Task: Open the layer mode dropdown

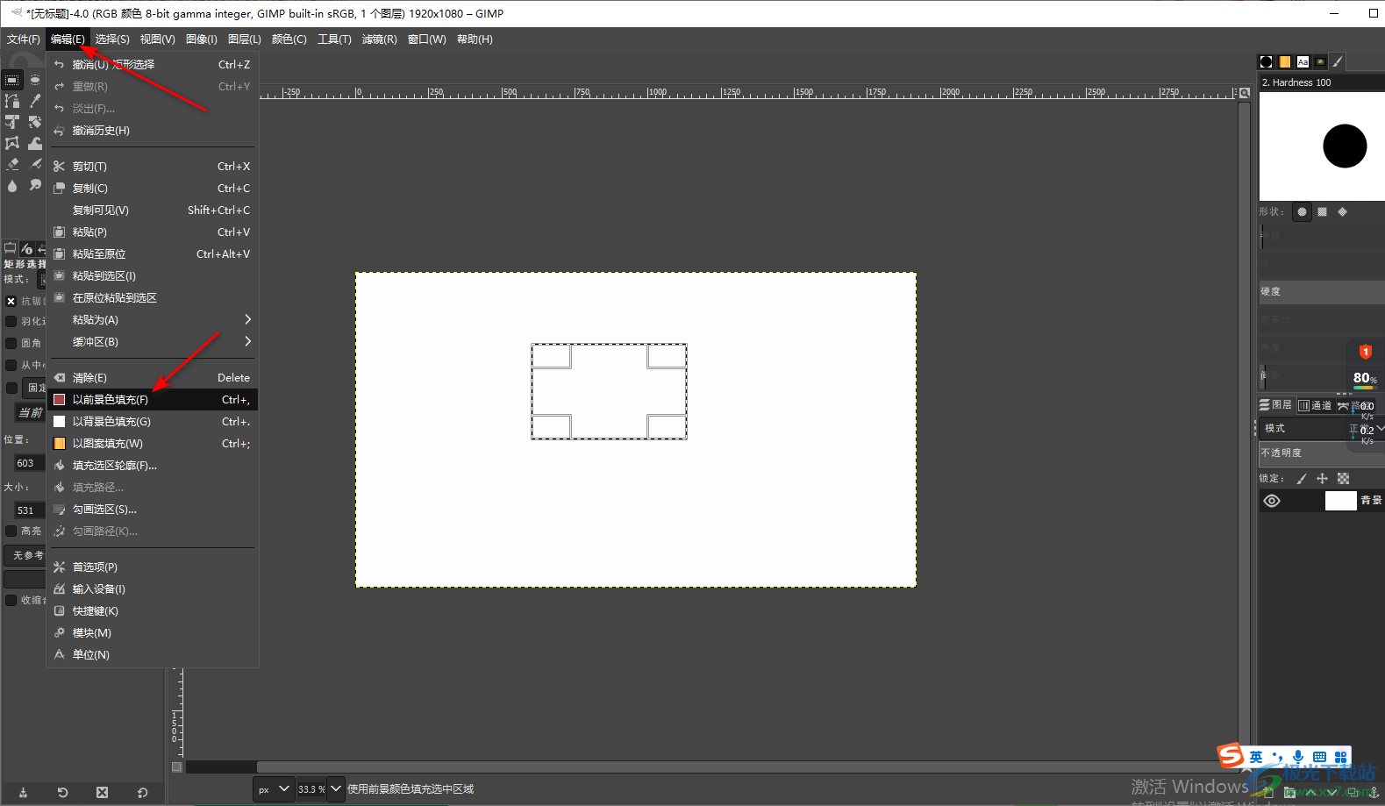Action: click(x=1322, y=429)
